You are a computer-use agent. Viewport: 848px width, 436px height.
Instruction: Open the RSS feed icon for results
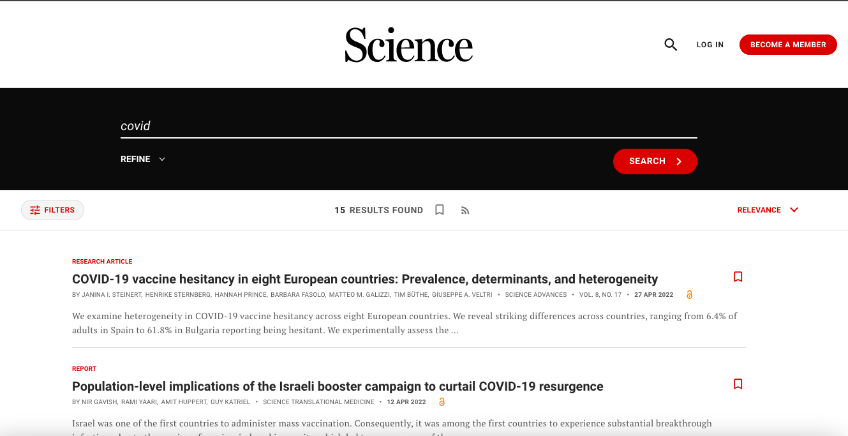(x=465, y=211)
